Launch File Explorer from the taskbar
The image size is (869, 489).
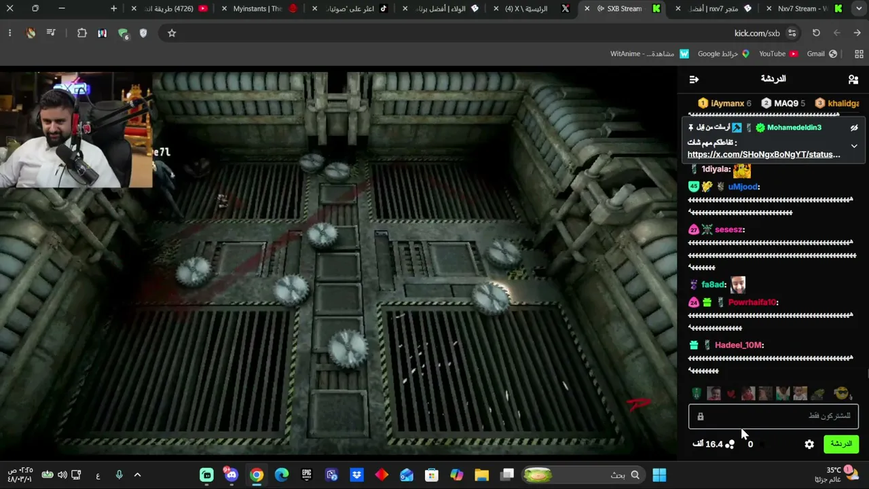(481, 475)
